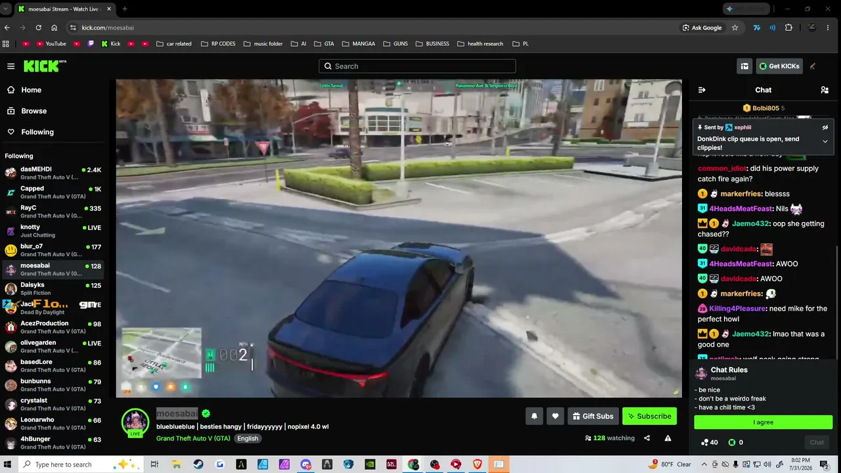Open Steam from the taskbar
This screenshot has width=841, height=473.
198,464
